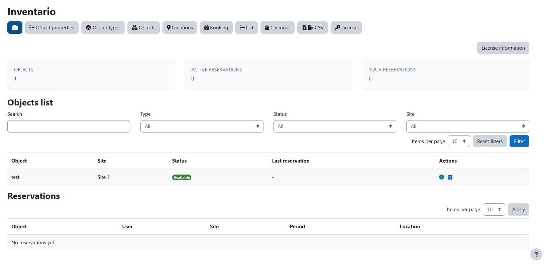544x268 pixels.
Task: Expand the Type filter dropdown
Action: pos(202,126)
